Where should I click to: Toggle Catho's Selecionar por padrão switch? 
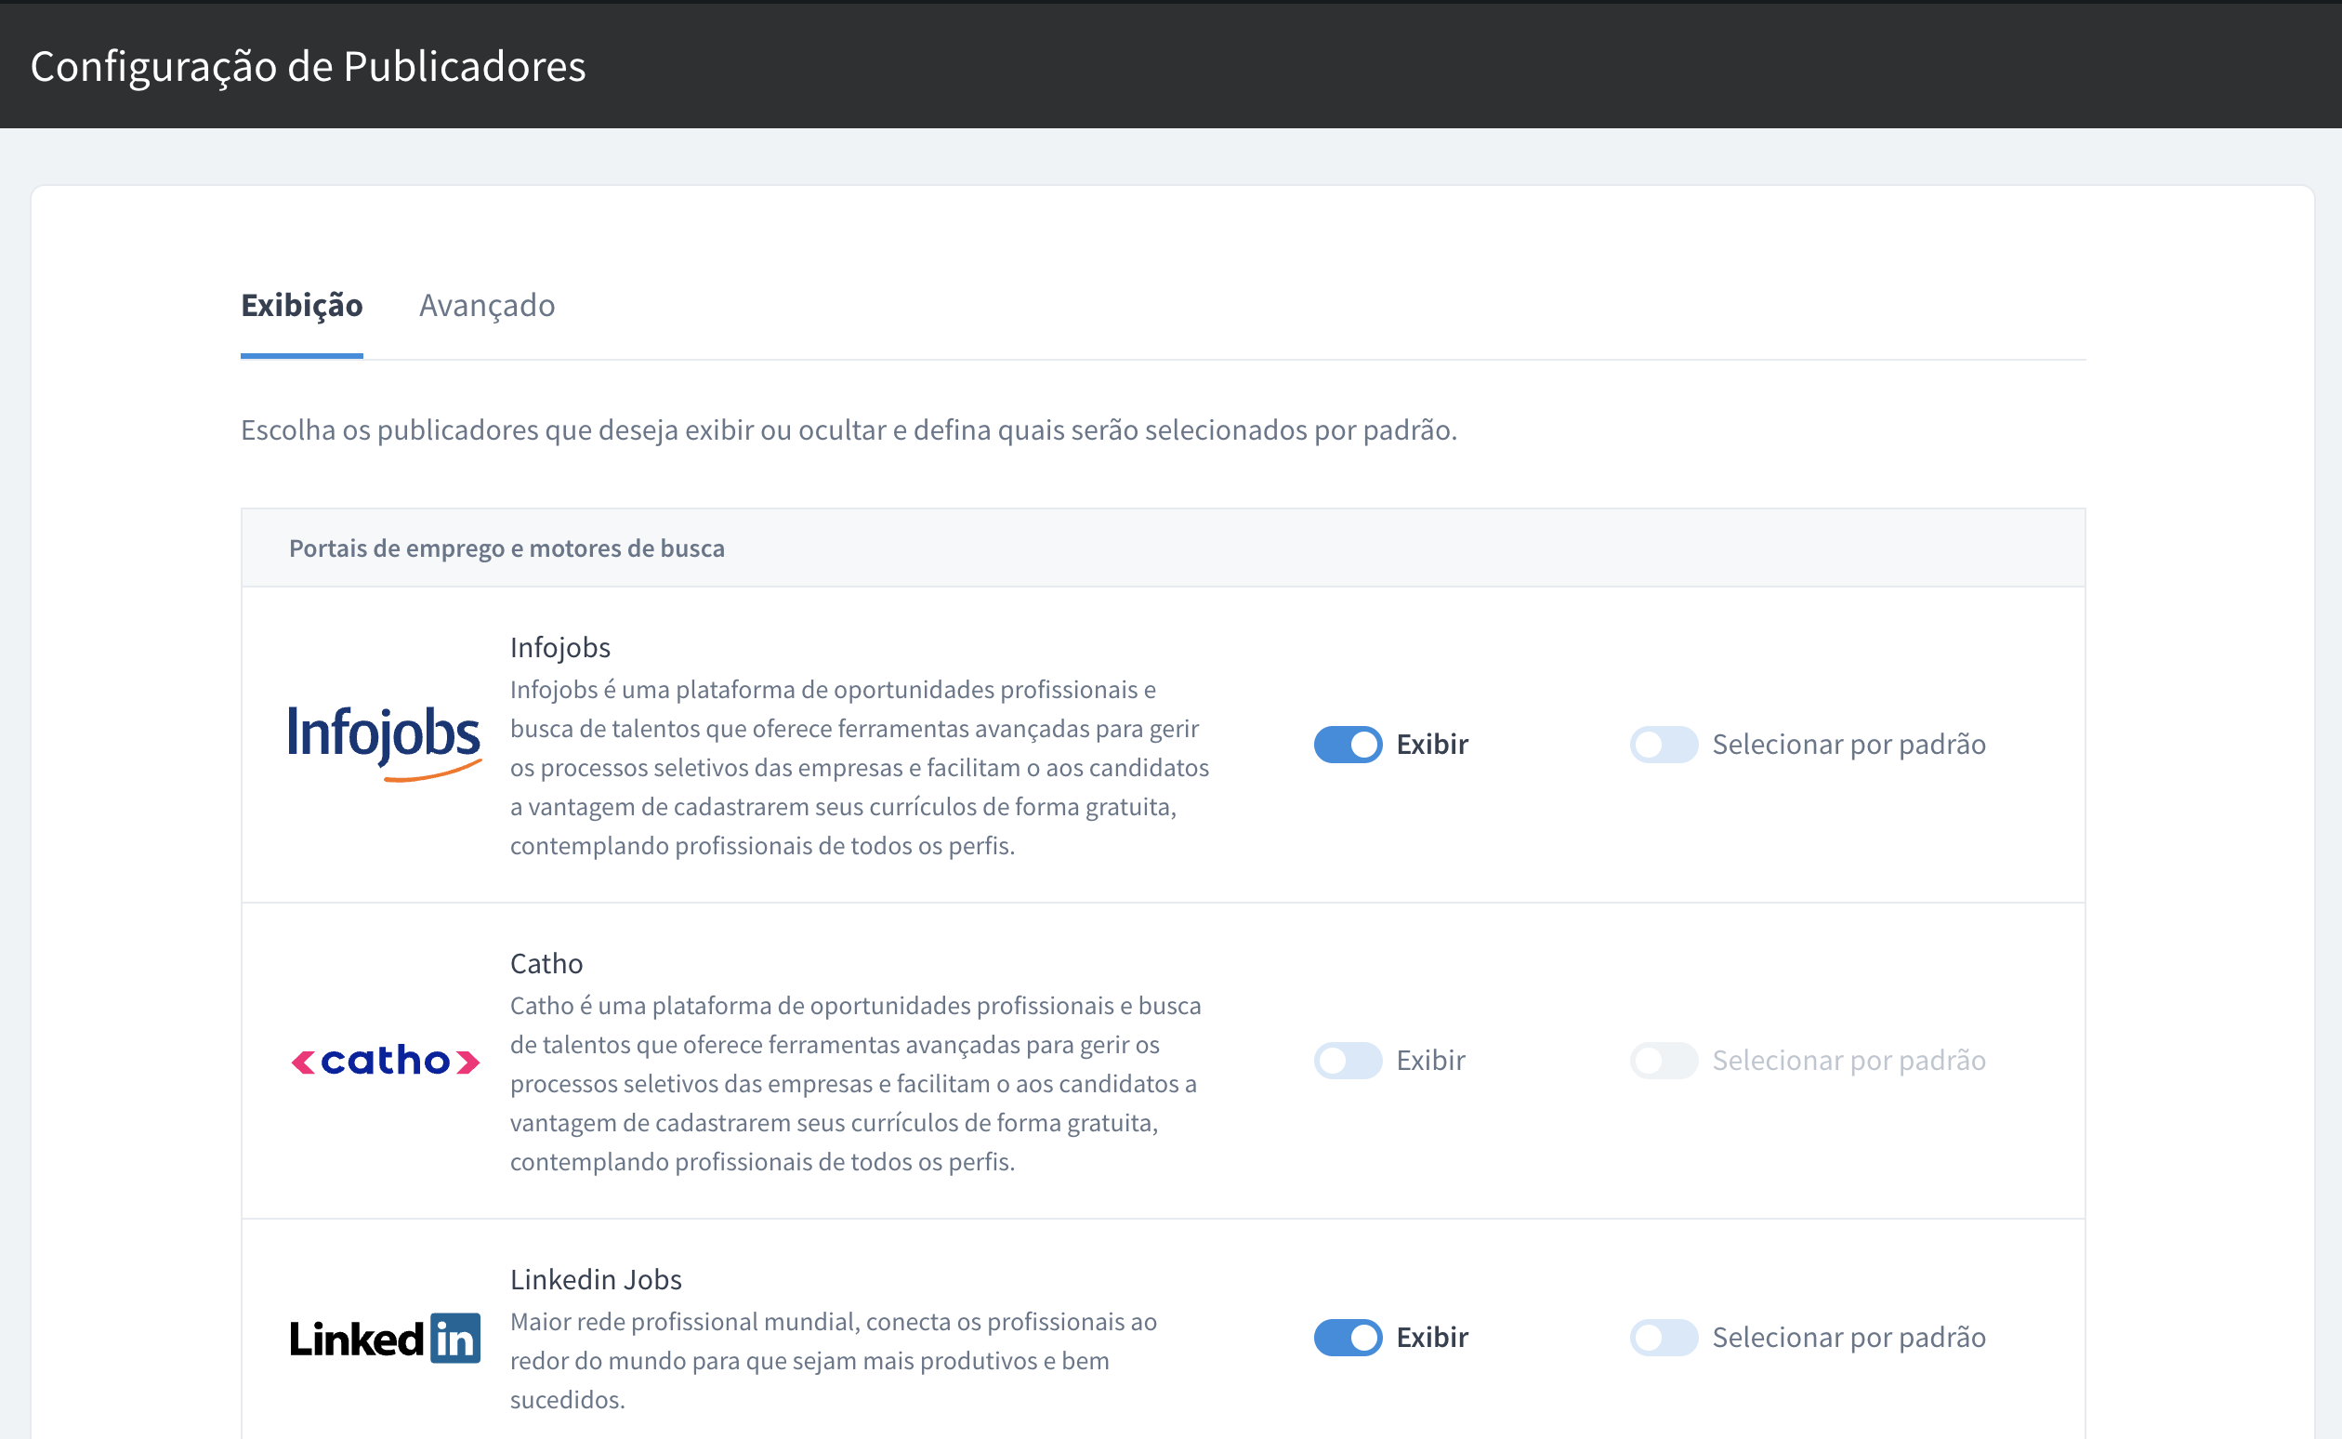coord(1663,1061)
